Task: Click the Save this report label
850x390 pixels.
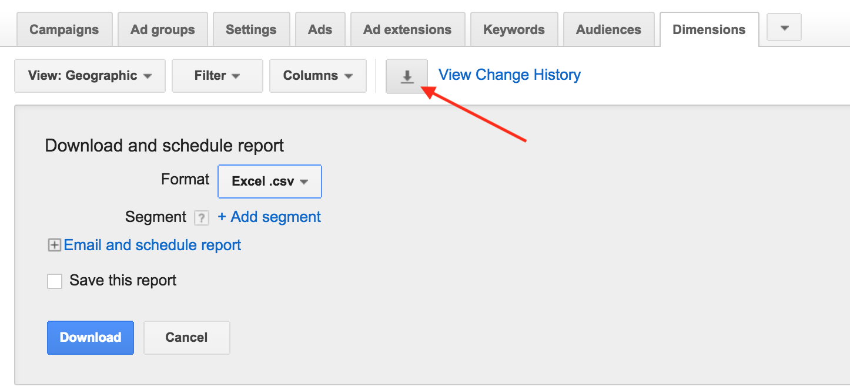Action: pos(123,281)
